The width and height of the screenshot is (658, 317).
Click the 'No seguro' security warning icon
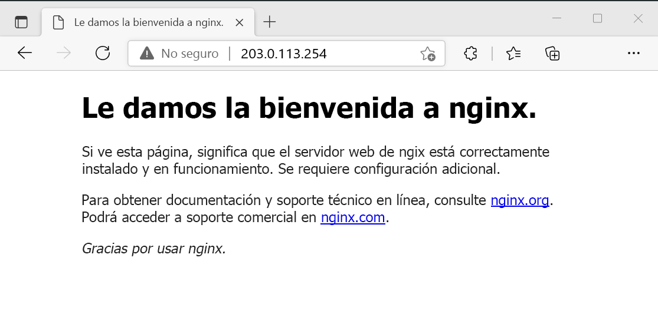click(x=146, y=53)
